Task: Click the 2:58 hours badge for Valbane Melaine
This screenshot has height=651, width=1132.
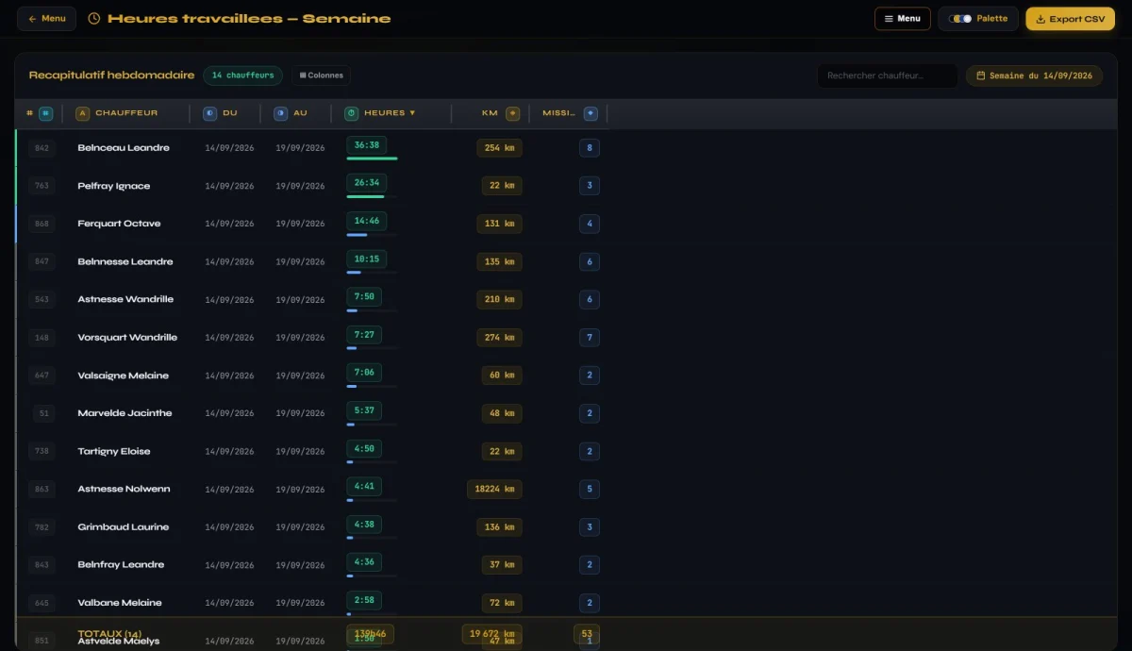Action: [364, 599]
